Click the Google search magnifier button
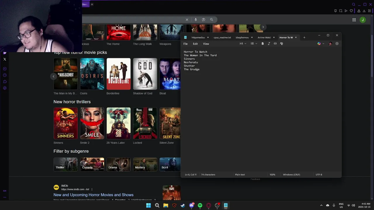Viewport: 374px width, 210px height. click(212, 20)
